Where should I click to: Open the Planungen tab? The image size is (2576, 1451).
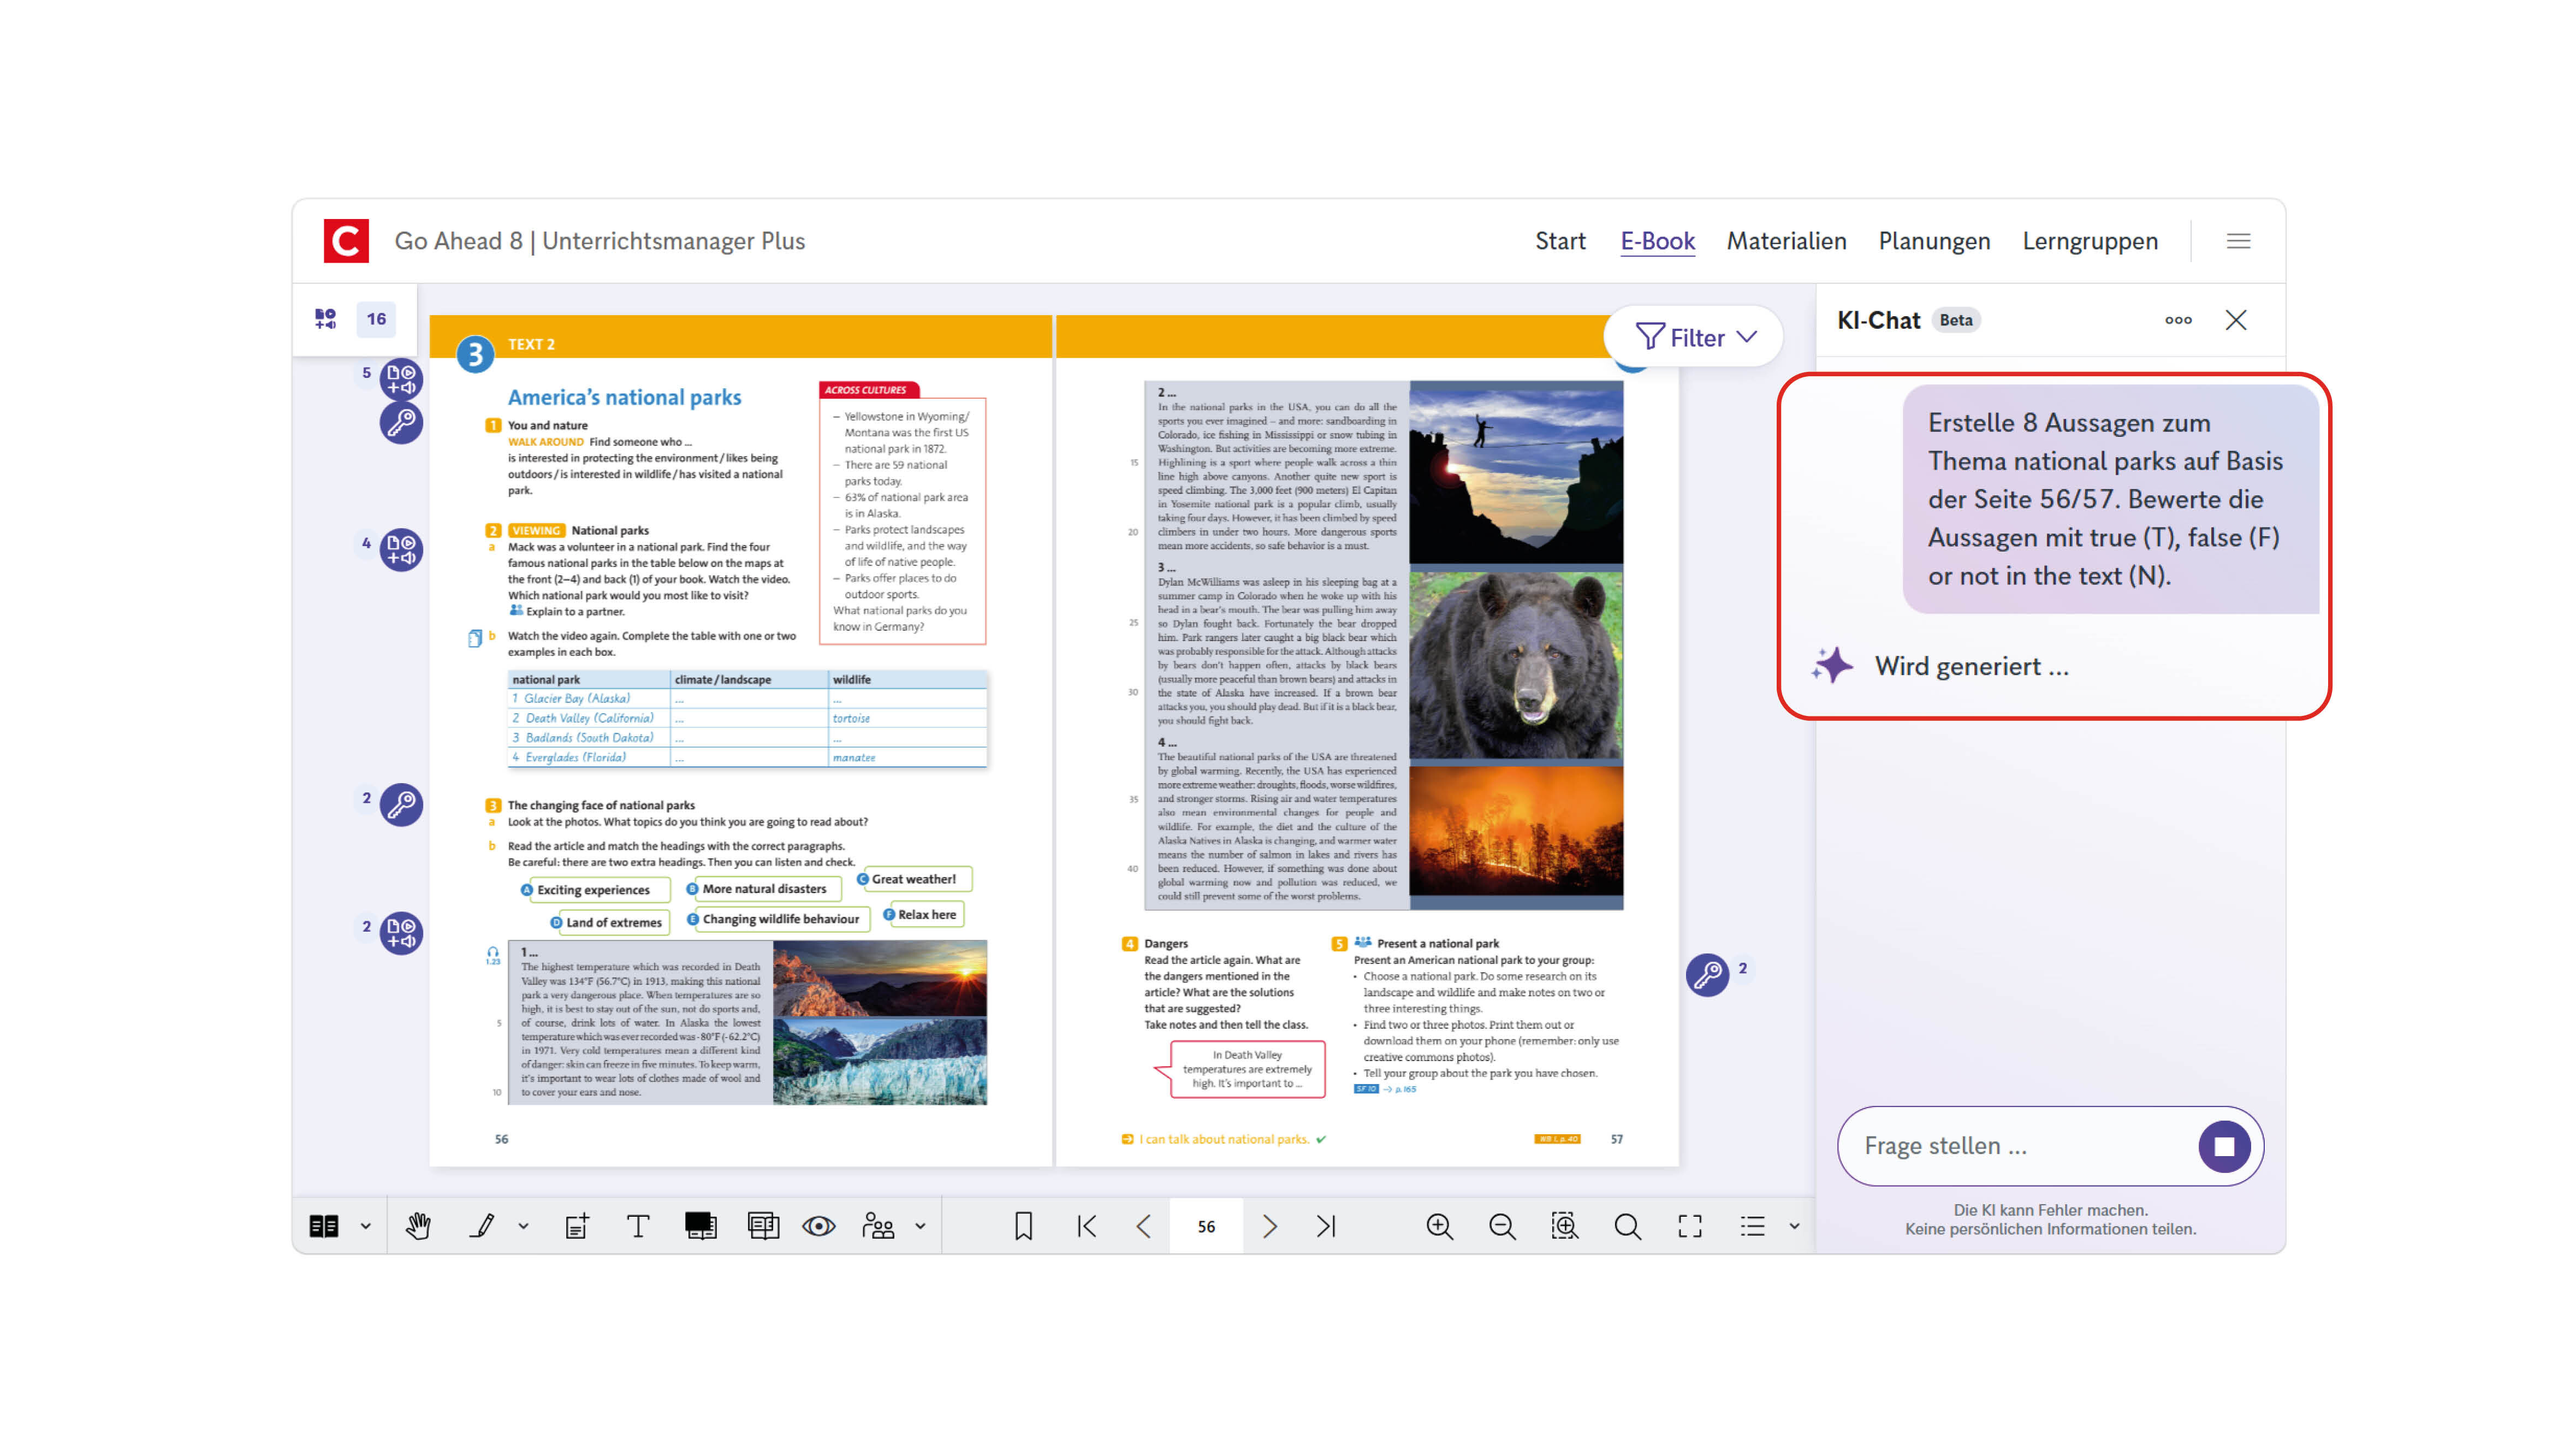click(1934, 241)
